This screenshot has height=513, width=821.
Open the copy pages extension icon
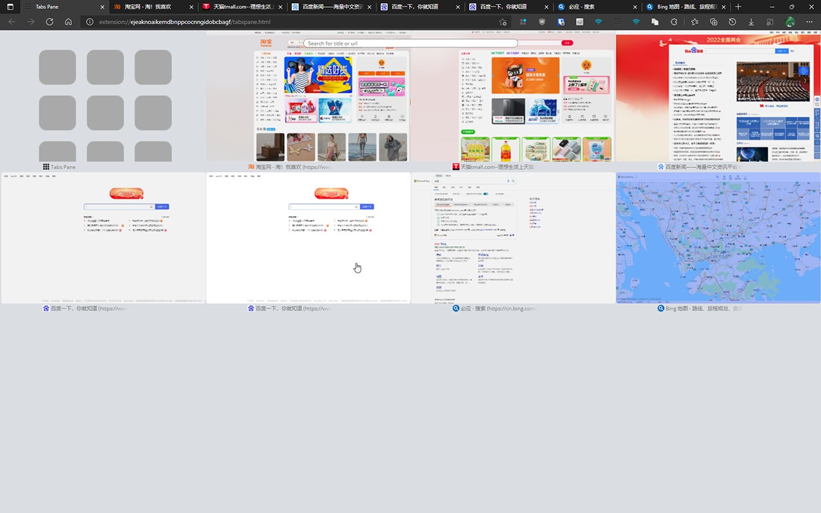[655, 22]
